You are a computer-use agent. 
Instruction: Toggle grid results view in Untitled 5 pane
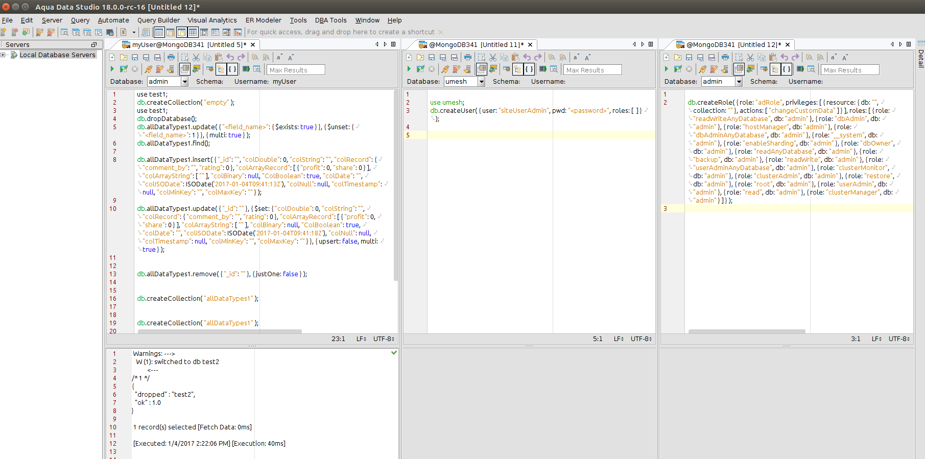tap(185, 69)
